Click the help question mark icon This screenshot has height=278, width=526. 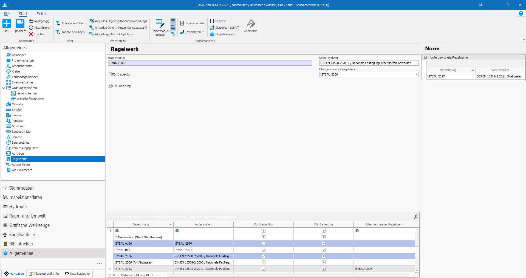point(521,14)
